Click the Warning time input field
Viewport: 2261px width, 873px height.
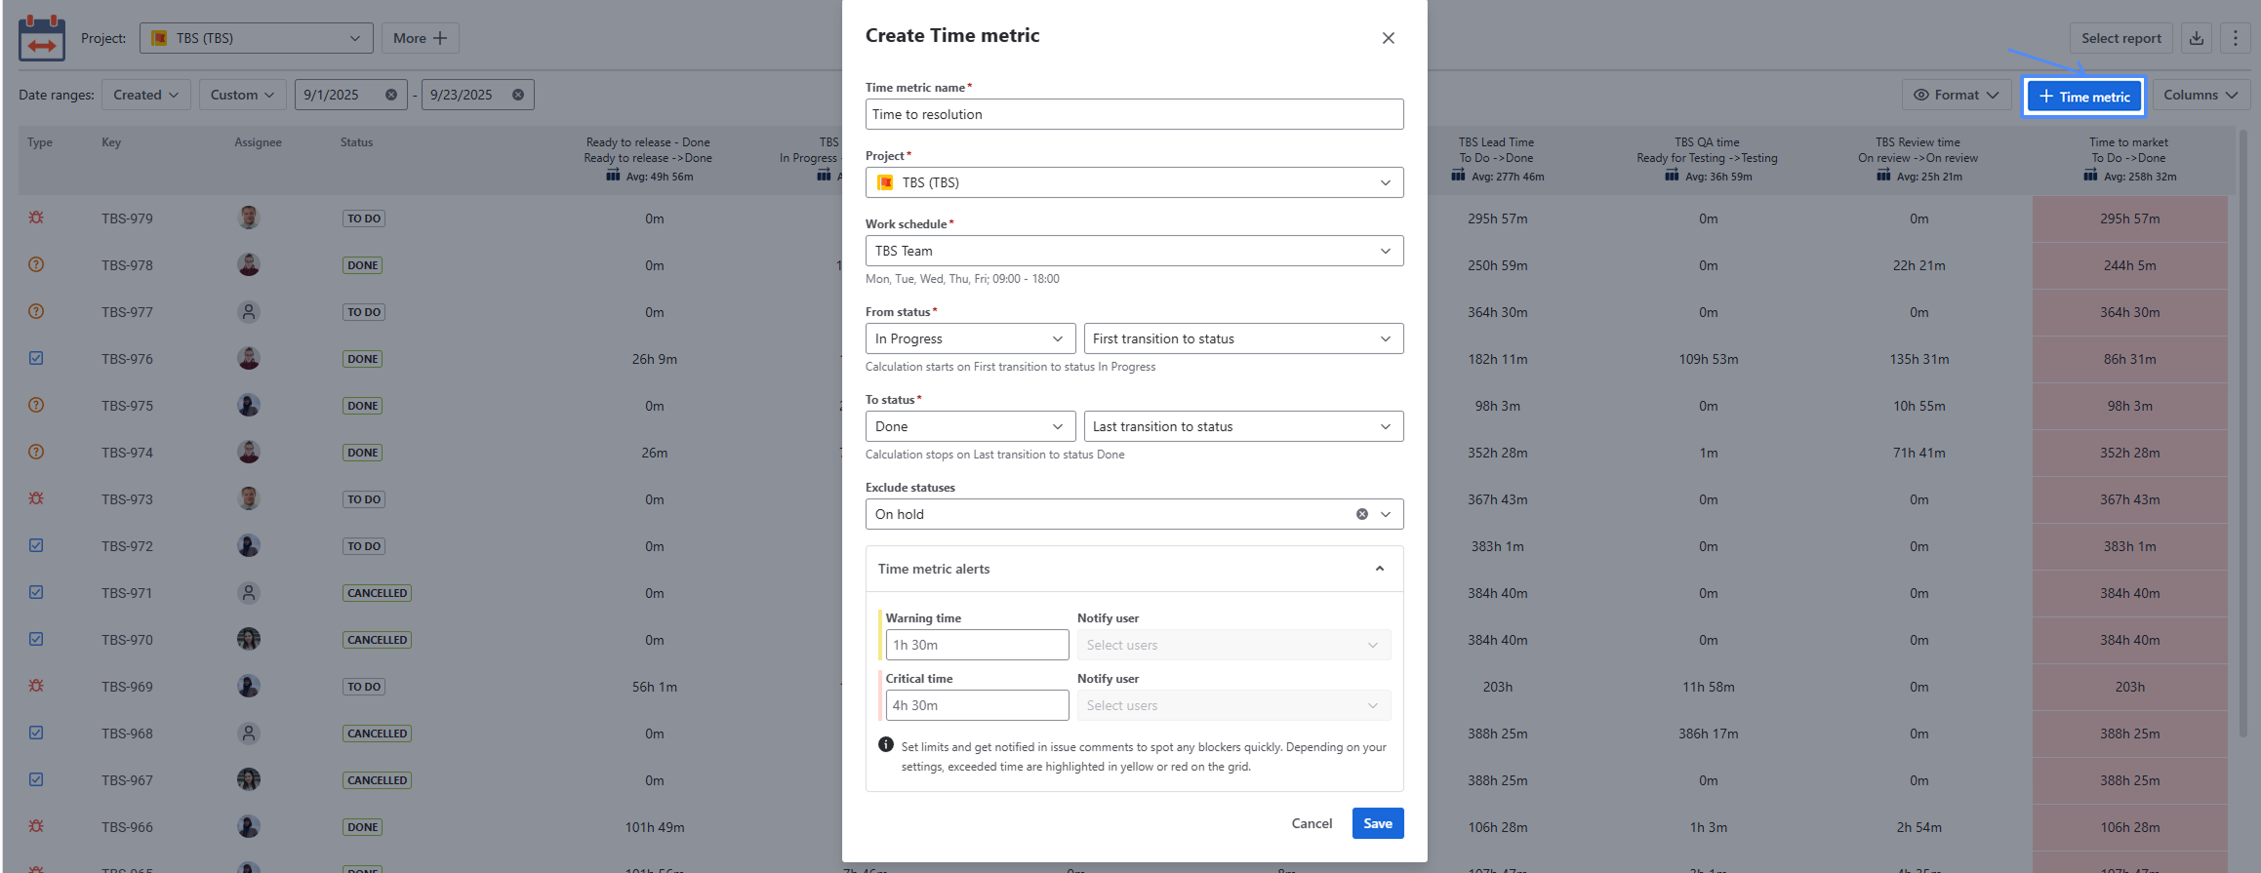[x=976, y=645]
